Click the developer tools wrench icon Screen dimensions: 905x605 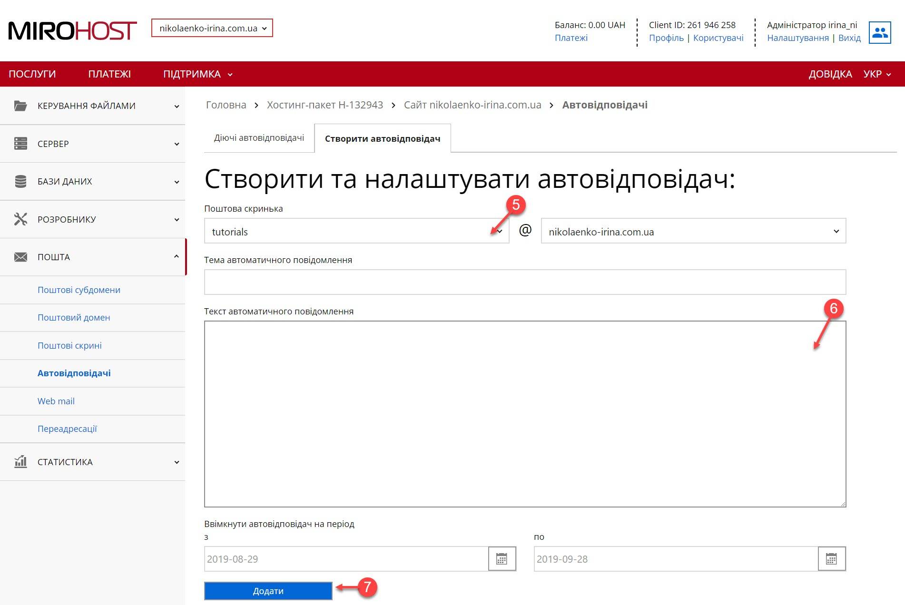20,219
